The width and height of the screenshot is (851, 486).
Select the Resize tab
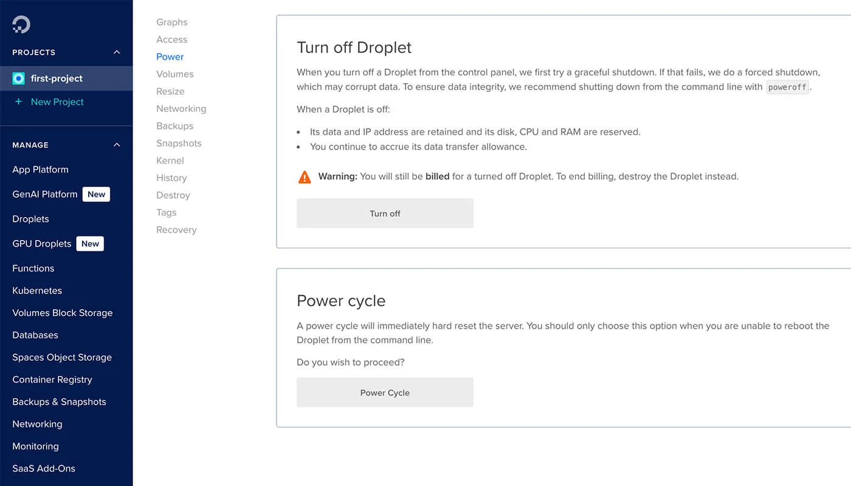(x=170, y=92)
